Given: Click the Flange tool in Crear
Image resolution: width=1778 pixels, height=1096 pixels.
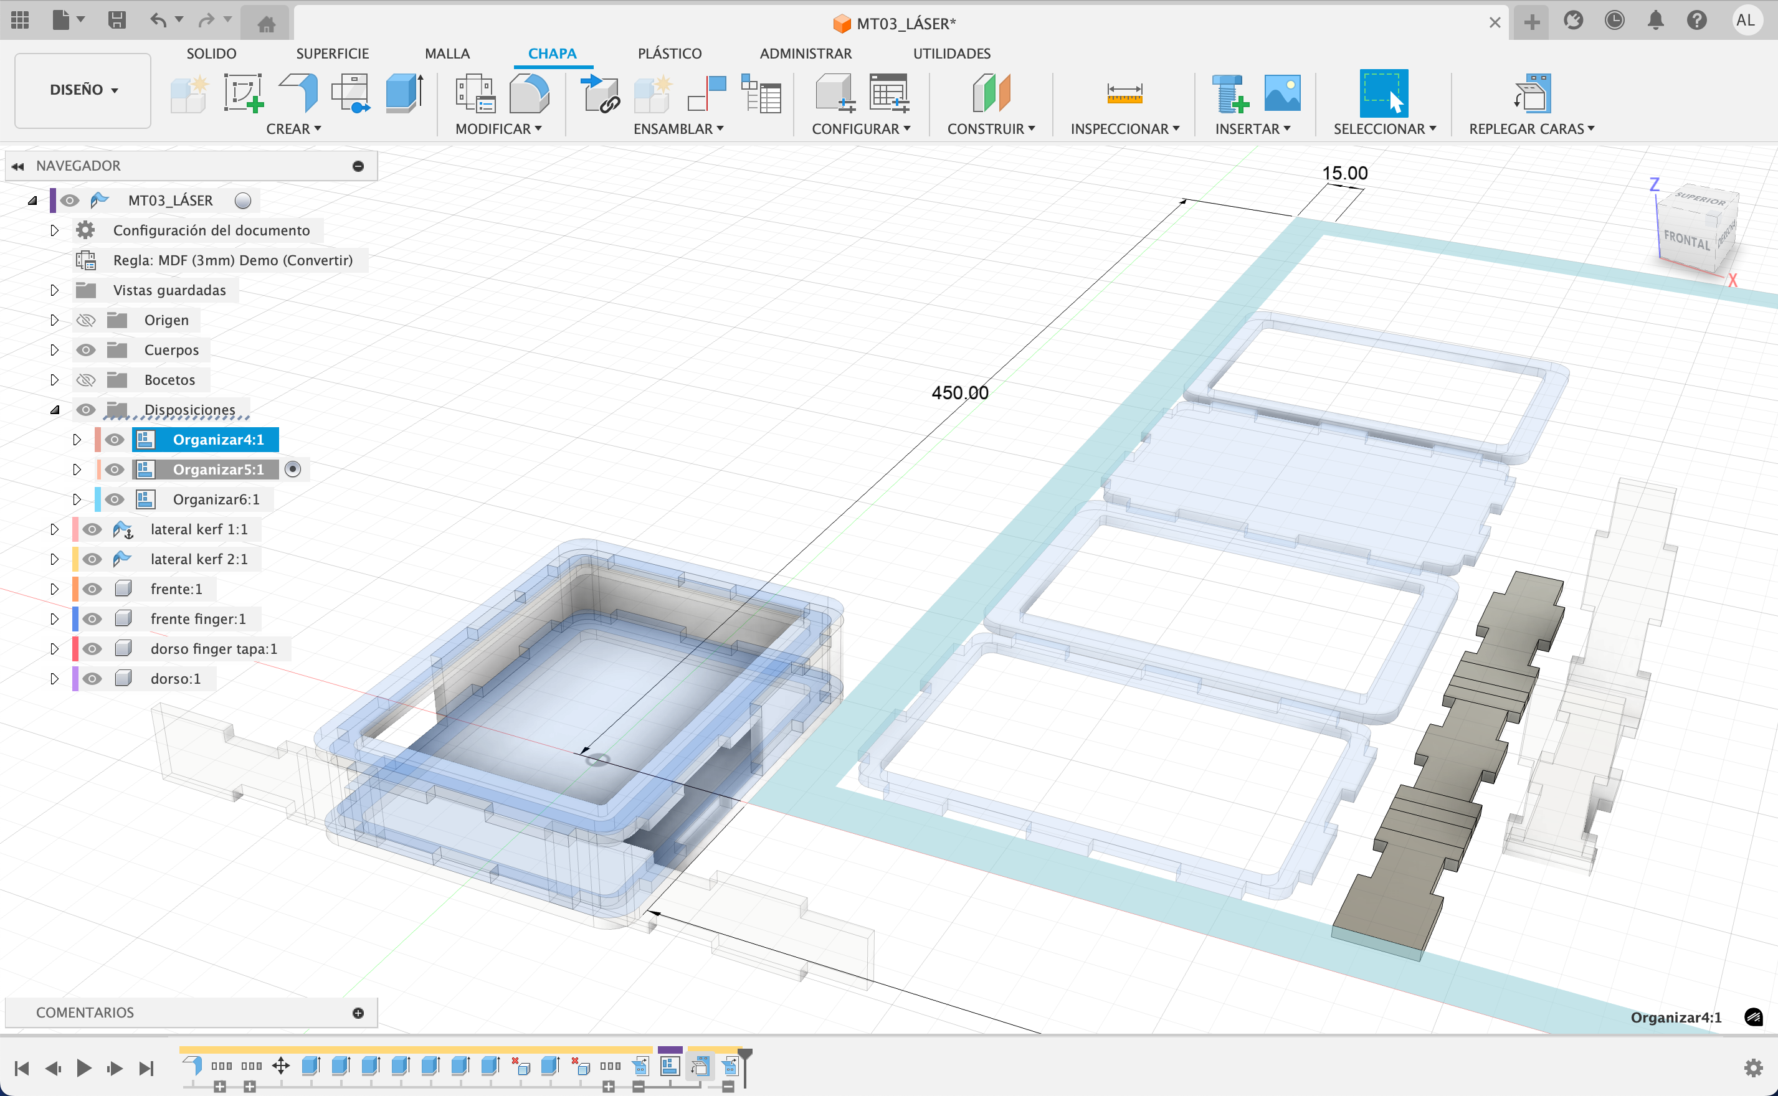Looking at the screenshot, I should pos(299,93).
